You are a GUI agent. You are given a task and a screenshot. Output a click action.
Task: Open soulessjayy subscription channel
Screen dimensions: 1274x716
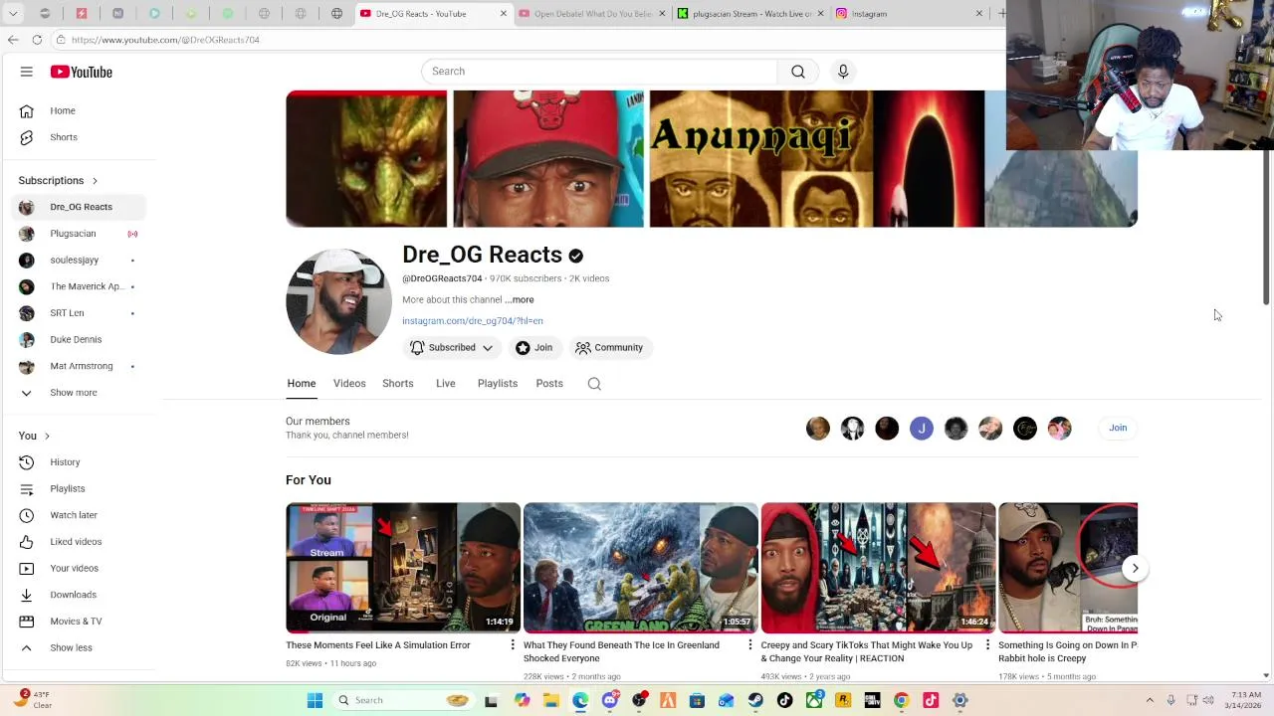click(x=80, y=260)
